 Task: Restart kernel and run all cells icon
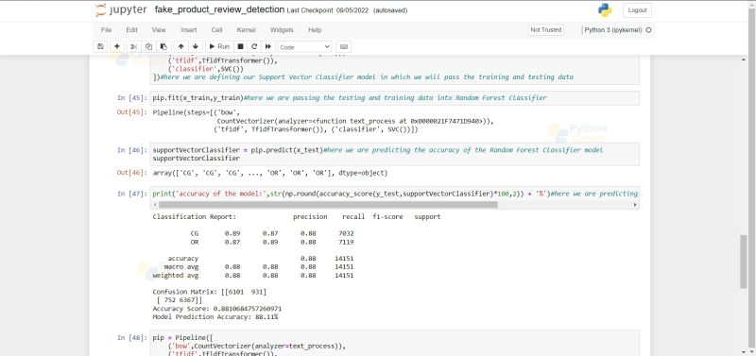[x=268, y=46]
